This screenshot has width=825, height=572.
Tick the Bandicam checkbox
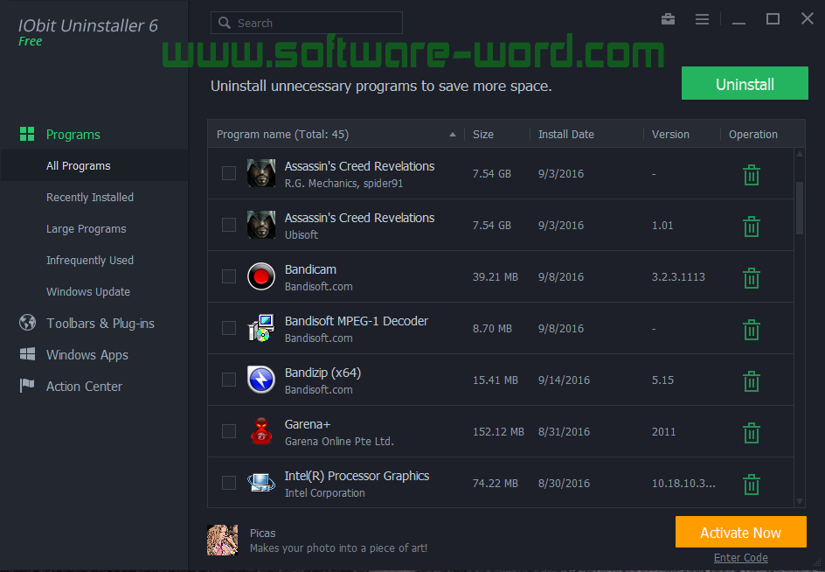[229, 276]
